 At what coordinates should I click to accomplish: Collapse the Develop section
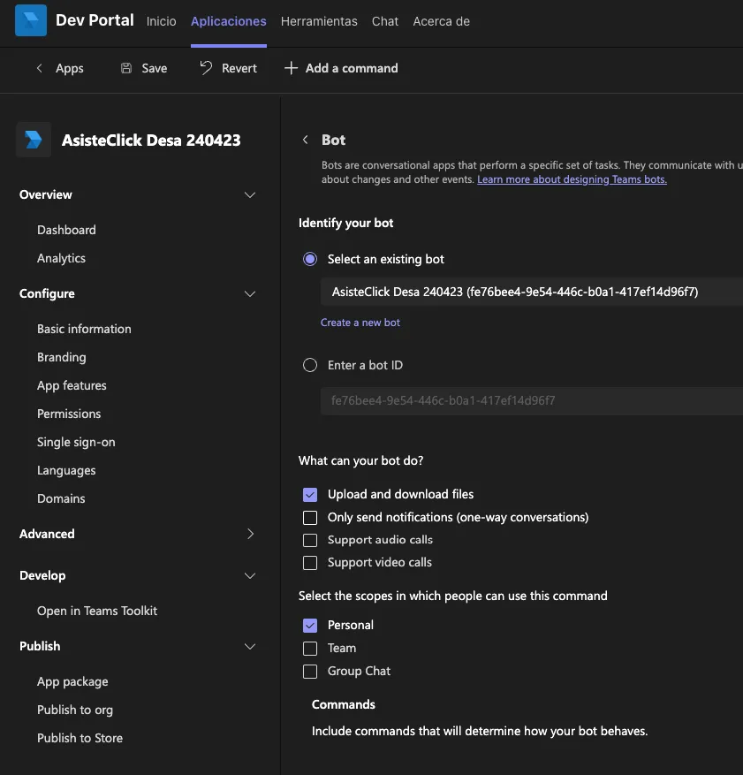click(x=250, y=575)
